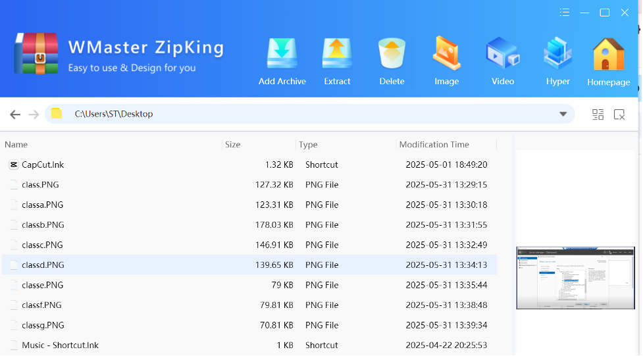Expand the address path dropdown arrow
643x356 pixels.
click(563, 114)
